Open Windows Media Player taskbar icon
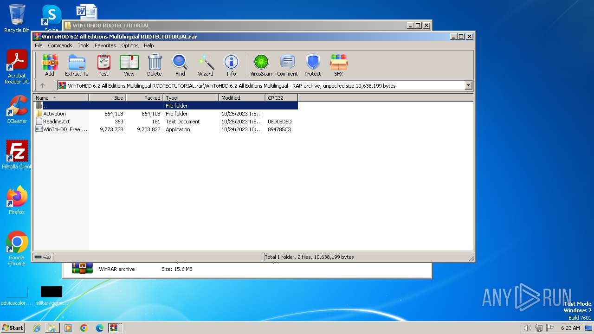Image resolution: width=594 pixels, height=334 pixels. [68, 328]
